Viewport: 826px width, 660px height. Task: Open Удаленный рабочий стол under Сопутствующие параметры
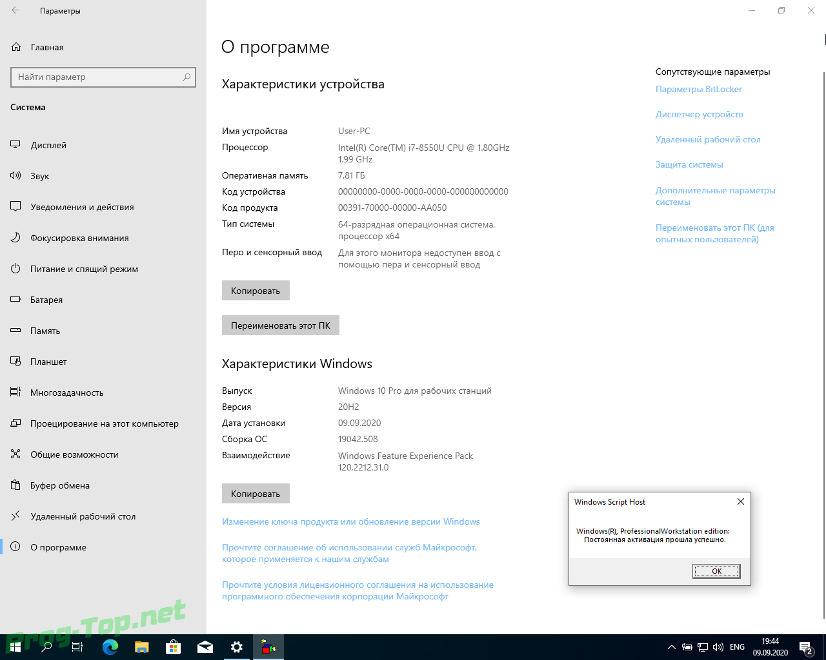[708, 140]
